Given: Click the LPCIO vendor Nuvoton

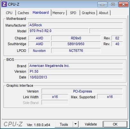Looking at the screenshot, I should click(x=39, y=51).
